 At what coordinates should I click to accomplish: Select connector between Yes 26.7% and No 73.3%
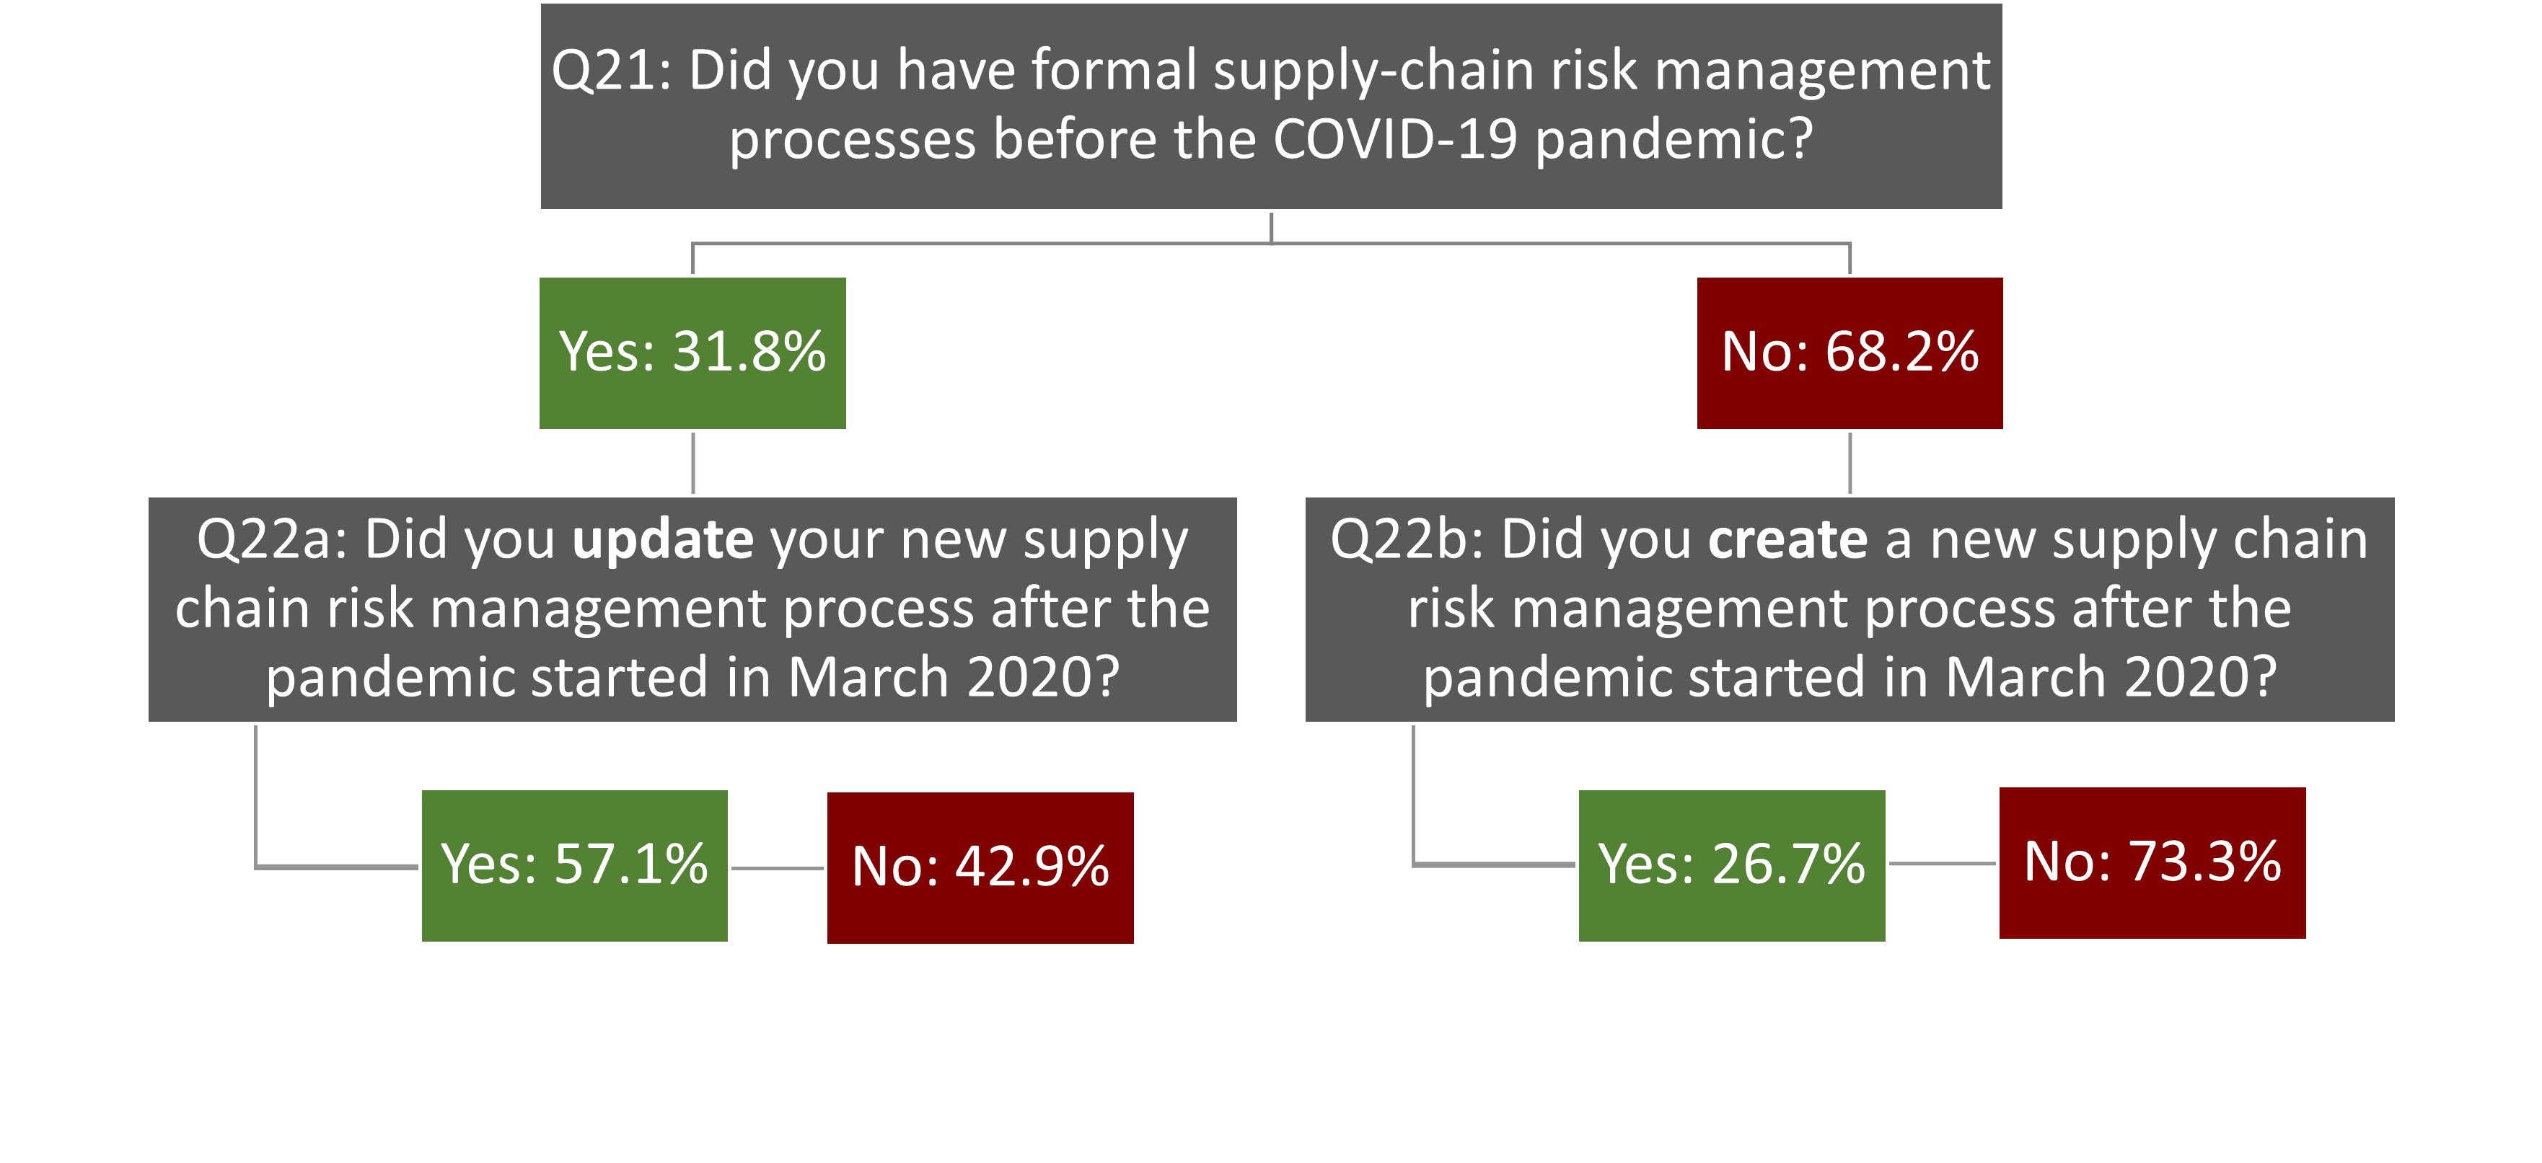[1942, 864]
